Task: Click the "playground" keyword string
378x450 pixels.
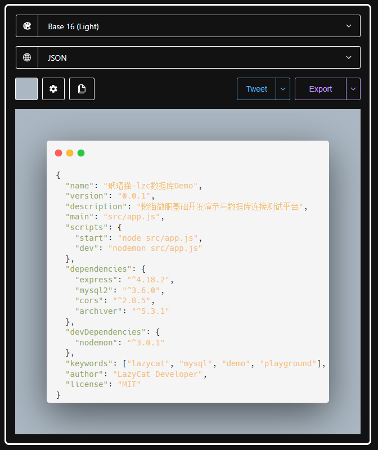Action: click(x=288, y=363)
